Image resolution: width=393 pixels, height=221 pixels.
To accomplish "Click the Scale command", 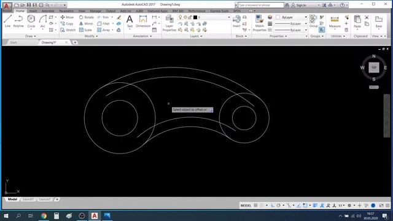I will click(85, 30).
